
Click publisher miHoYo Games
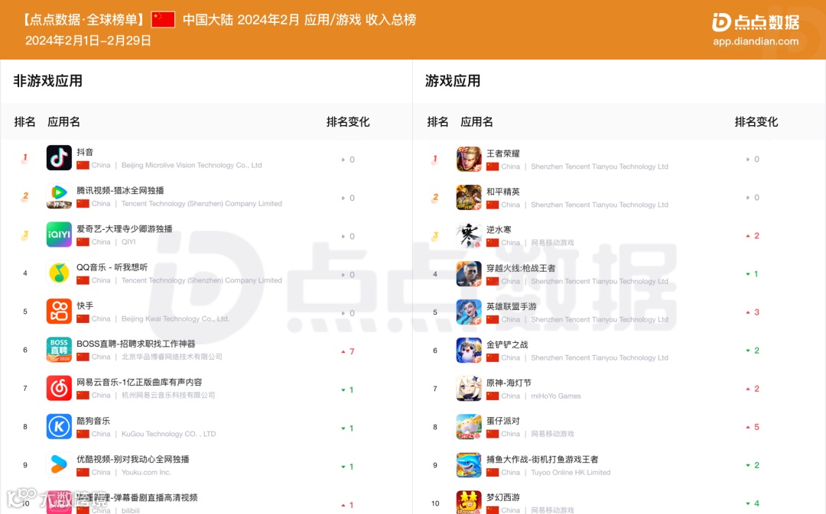(556, 396)
